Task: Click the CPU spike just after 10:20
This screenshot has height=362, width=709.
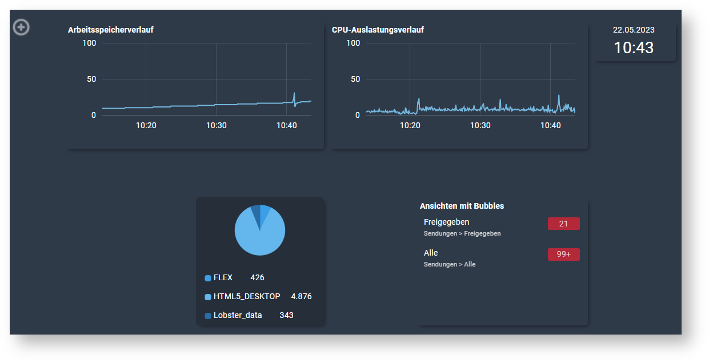Action: tap(419, 100)
